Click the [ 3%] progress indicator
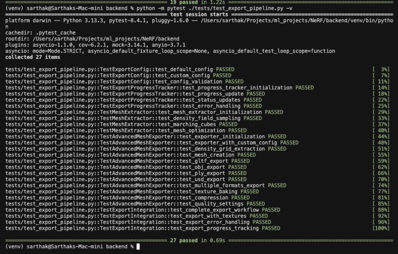The width and height of the screenshot is (398, 254). click(381, 69)
